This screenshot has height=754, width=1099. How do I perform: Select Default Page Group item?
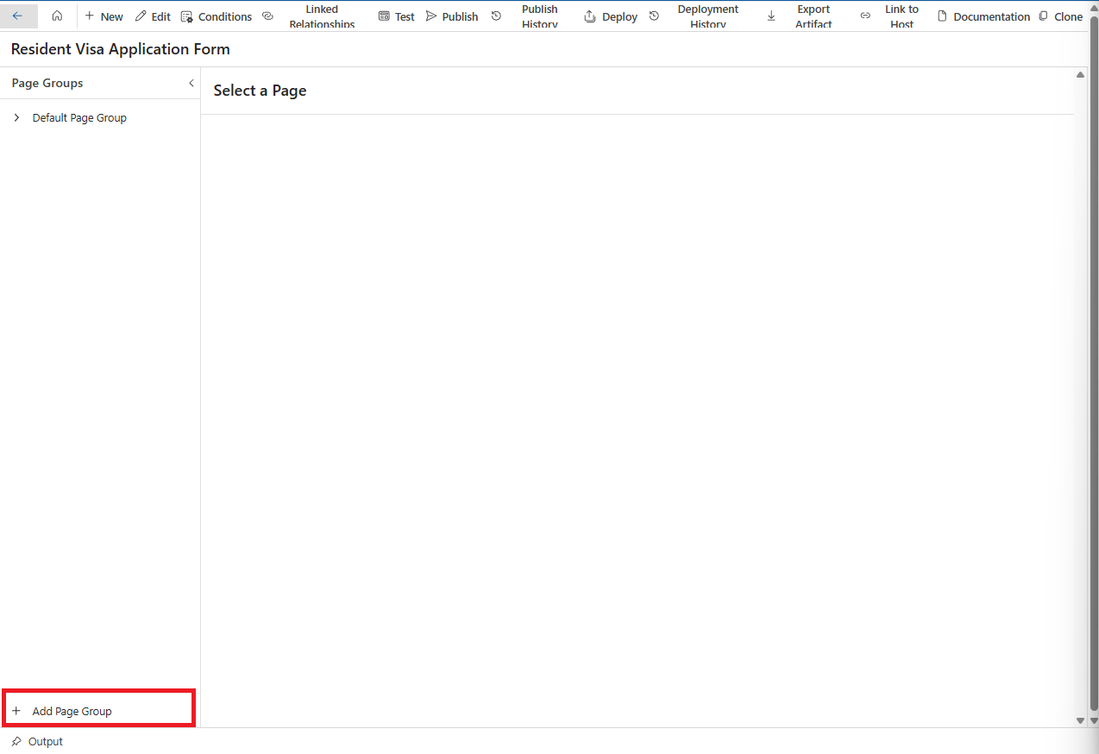(79, 117)
